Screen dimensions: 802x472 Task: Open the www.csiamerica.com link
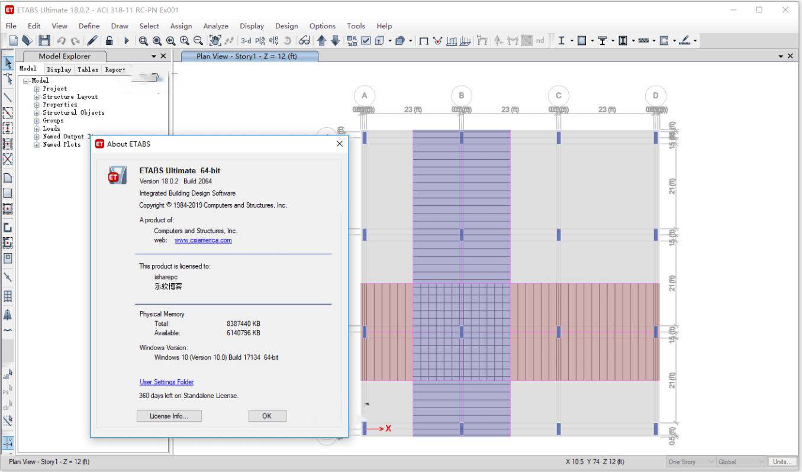pyautogui.click(x=203, y=240)
